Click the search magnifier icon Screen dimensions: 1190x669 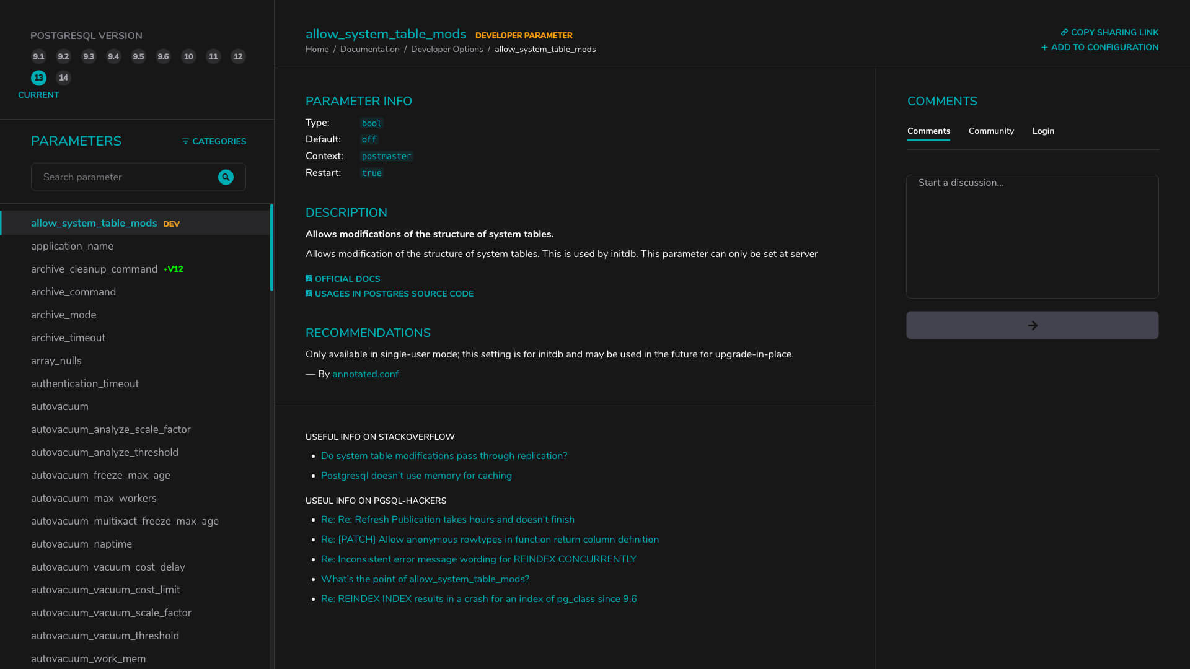point(226,177)
